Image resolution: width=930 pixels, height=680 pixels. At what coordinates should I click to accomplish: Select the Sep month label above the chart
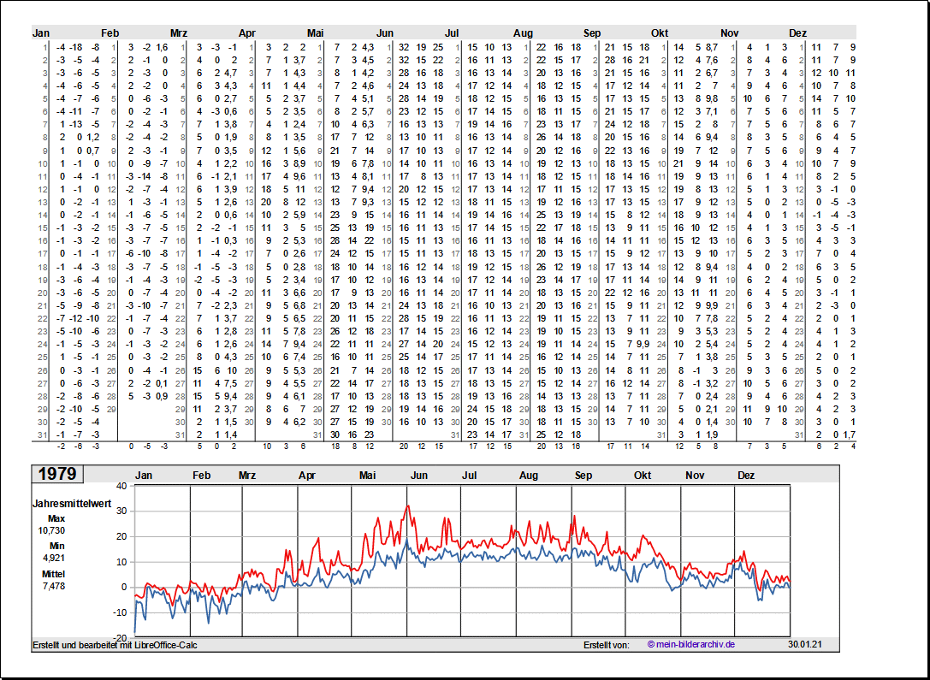pos(583,476)
